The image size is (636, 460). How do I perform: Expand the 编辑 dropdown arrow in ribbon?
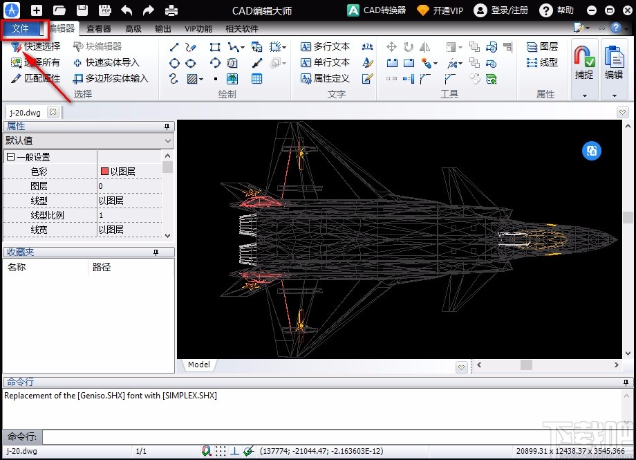click(x=613, y=95)
